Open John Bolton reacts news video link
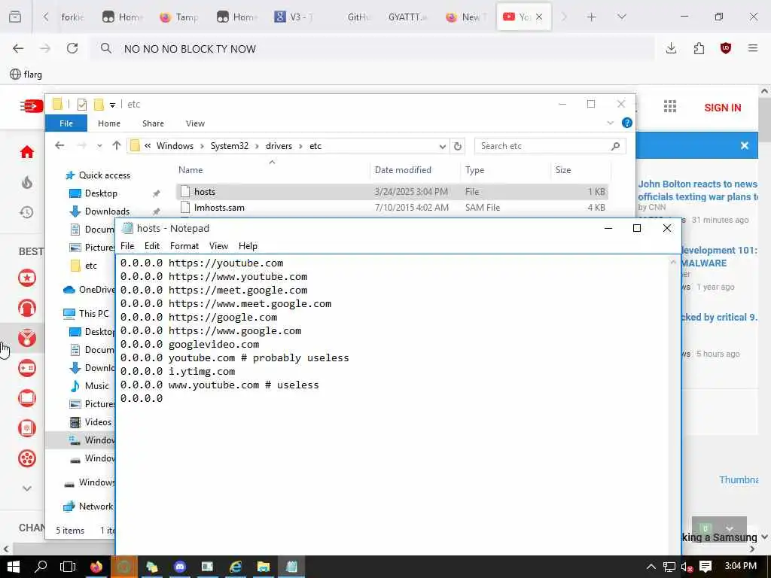The width and height of the screenshot is (771, 578). click(697, 190)
